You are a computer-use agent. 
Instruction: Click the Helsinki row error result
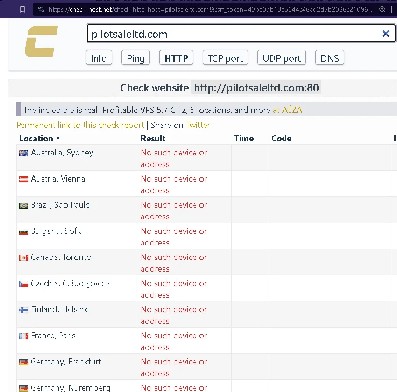[x=174, y=315]
